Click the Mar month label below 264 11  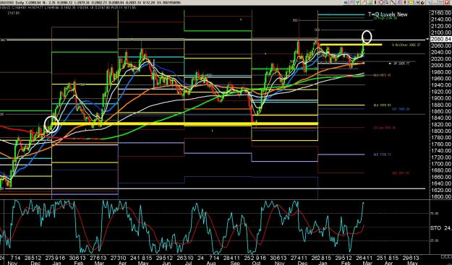point(367,263)
